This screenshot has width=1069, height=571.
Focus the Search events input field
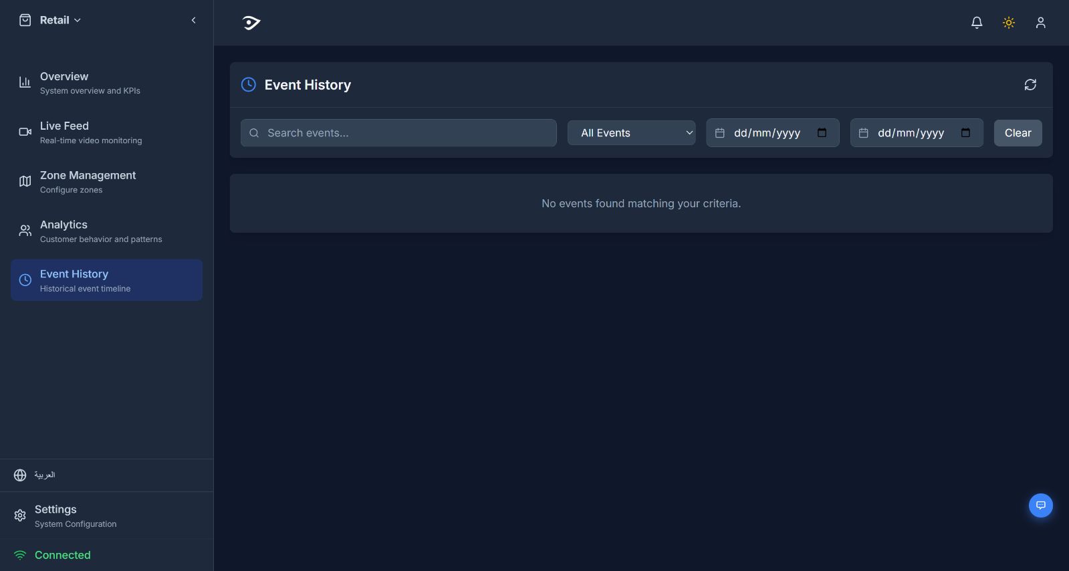(398, 133)
